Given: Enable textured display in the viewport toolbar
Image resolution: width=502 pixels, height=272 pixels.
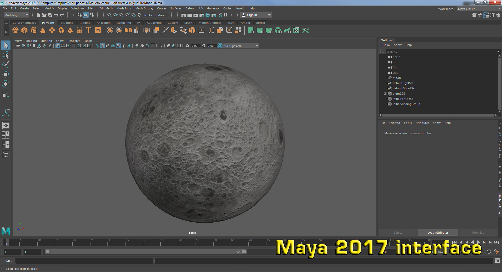Looking at the screenshot, I should (x=118, y=46).
